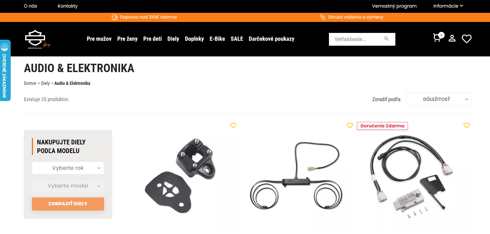Toggle wishlist heart on wiring kit product

[466, 126]
